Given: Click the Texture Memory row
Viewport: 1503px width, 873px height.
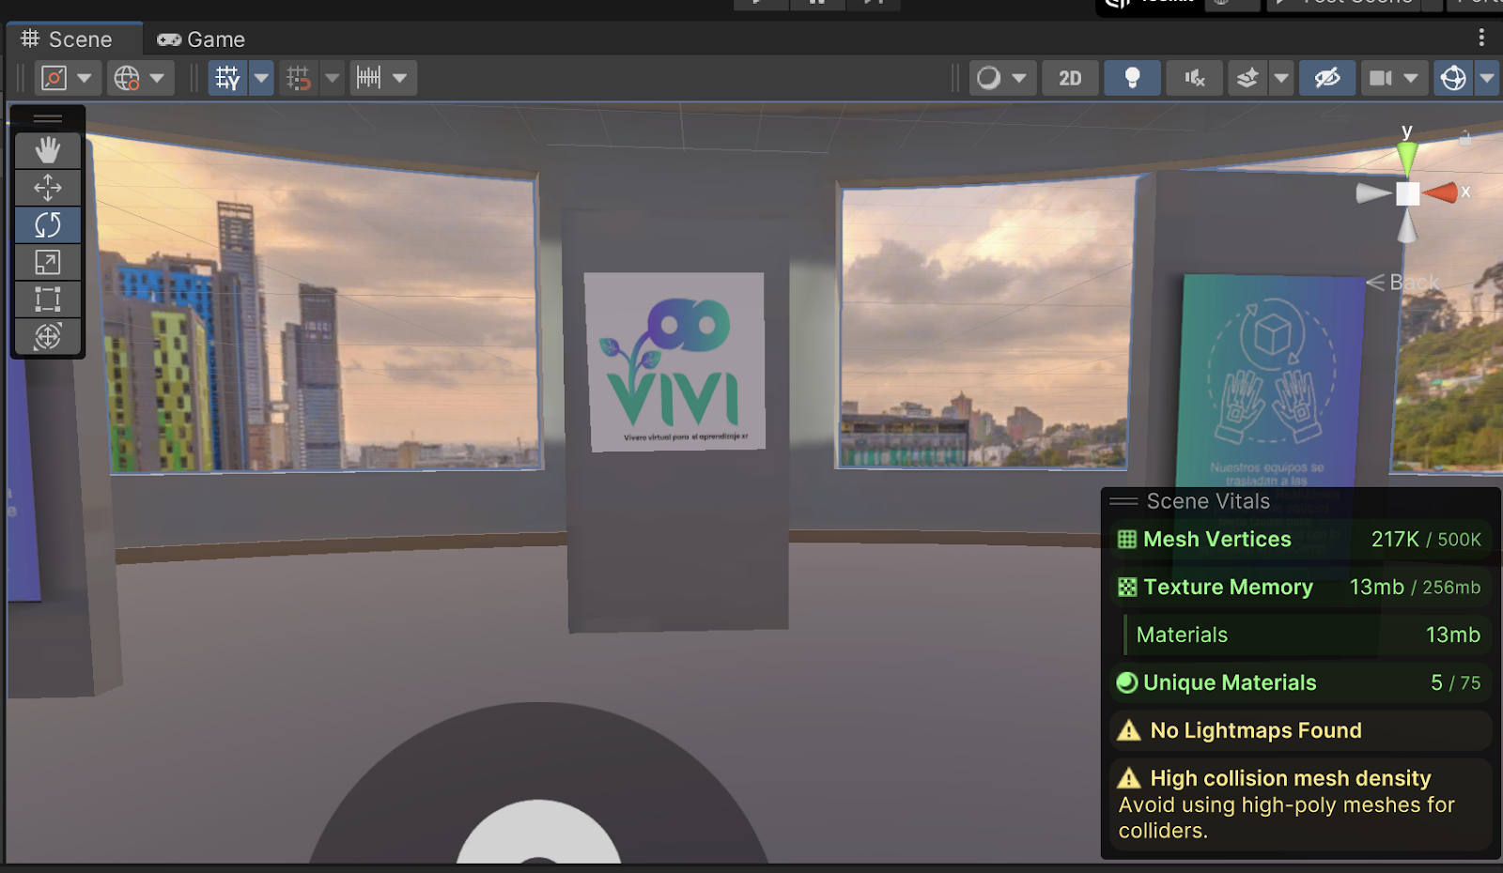Looking at the screenshot, I should pyautogui.click(x=1300, y=588).
